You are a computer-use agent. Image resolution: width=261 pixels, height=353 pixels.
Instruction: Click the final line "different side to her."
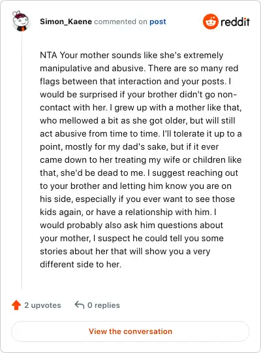80,264
